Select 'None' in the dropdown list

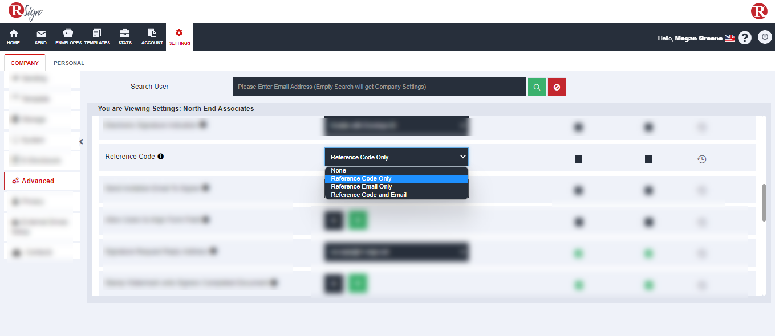[x=339, y=170]
